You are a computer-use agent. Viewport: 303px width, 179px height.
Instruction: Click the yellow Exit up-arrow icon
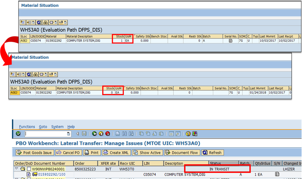pyautogui.click(x=101, y=134)
